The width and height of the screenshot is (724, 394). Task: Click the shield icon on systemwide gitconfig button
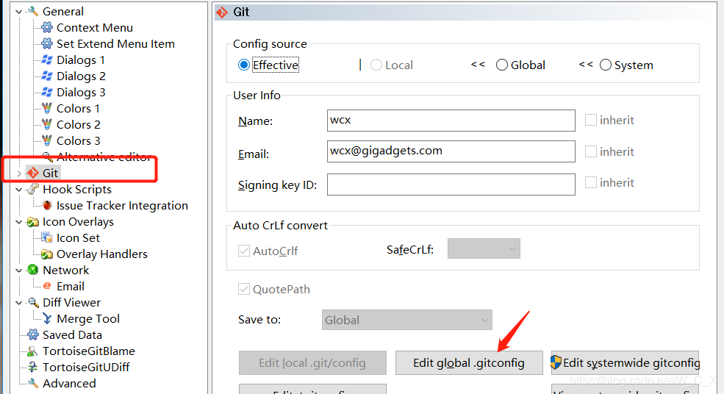pyautogui.click(x=556, y=362)
